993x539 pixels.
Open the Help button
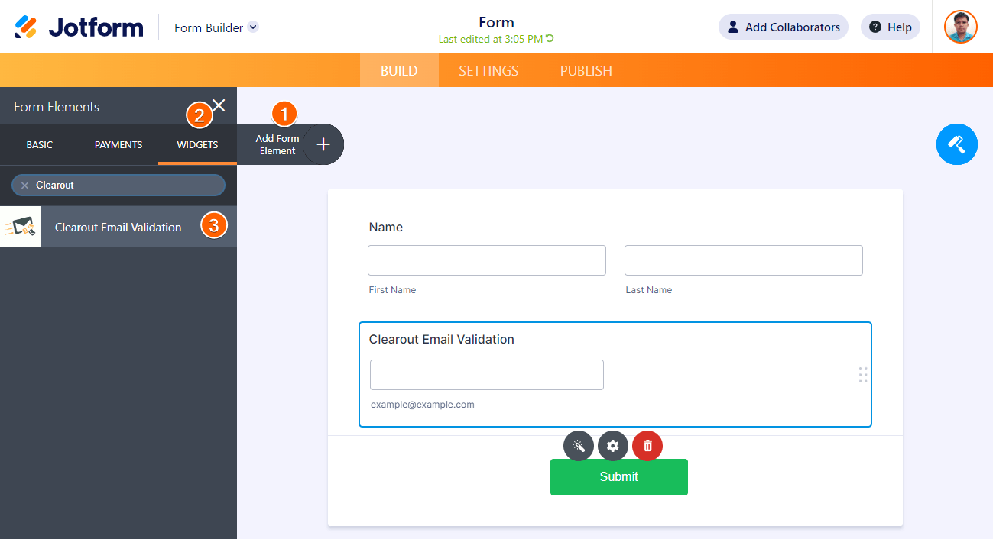point(891,27)
